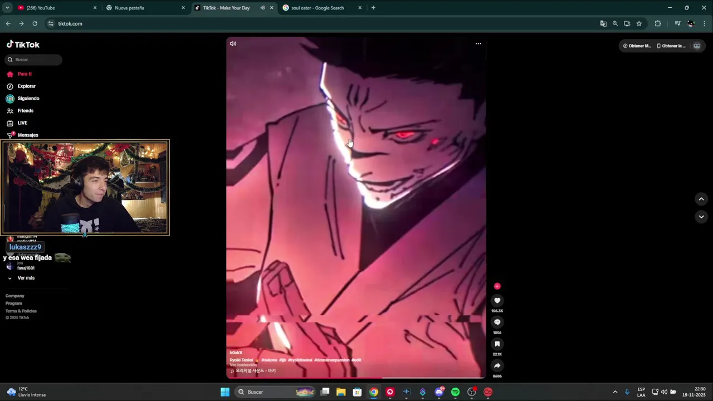Image resolution: width=713 pixels, height=401 pixels.
Task: Translate this page icon
Action: [x=603, y=23]
